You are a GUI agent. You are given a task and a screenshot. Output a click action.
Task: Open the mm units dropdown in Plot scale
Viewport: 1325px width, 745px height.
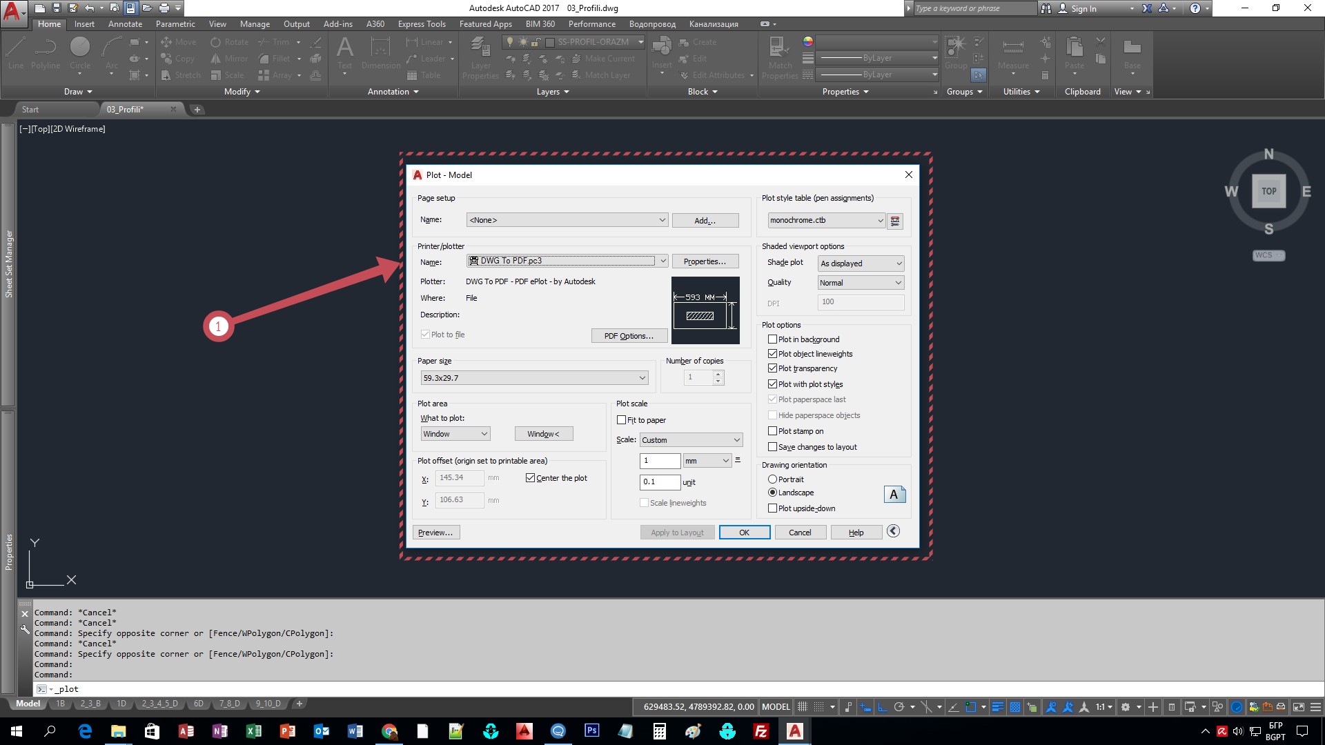pyautogui.click(x=707, y=461)
